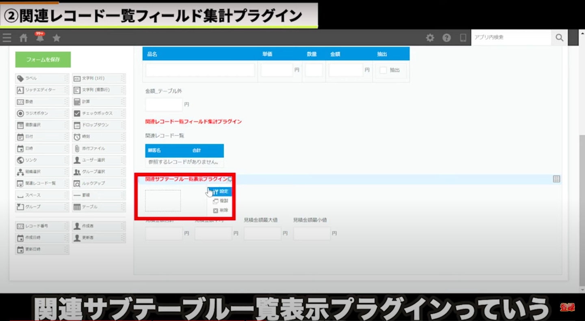
Task: Select the ルックアップ field icon
Action: (x=77, y=183)
